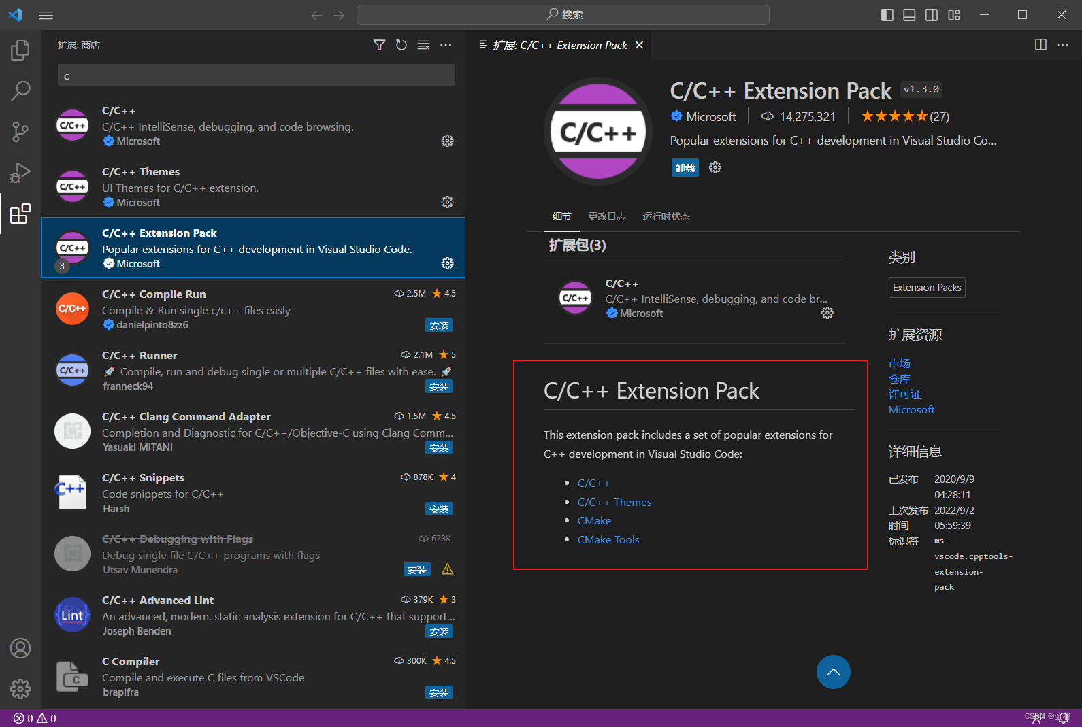Open the Manage gear at sidebar bottom
This screenshot has height=727, width=1082.
click(x=20, y=689)
